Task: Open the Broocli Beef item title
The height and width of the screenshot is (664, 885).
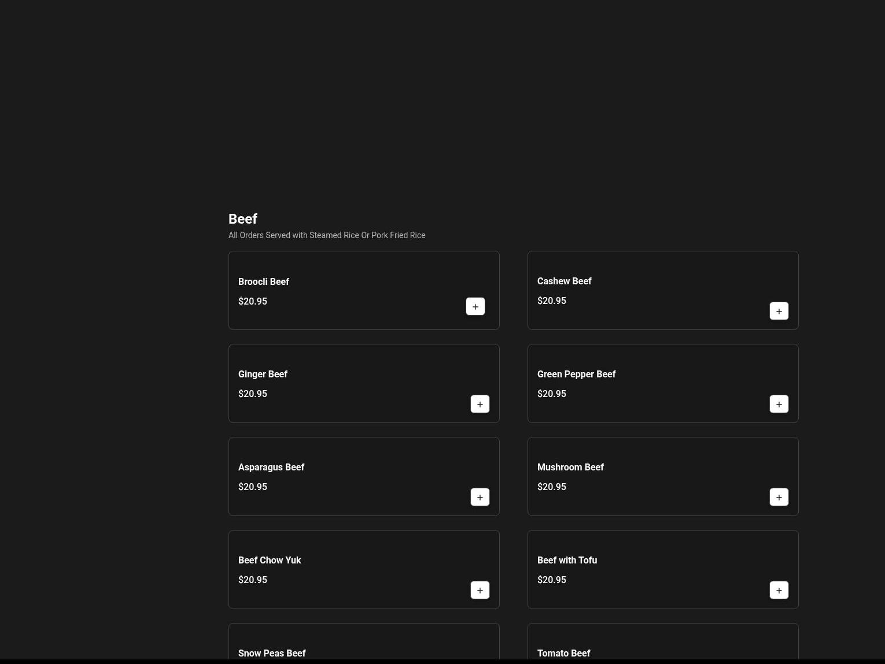Action: [263, 281]
